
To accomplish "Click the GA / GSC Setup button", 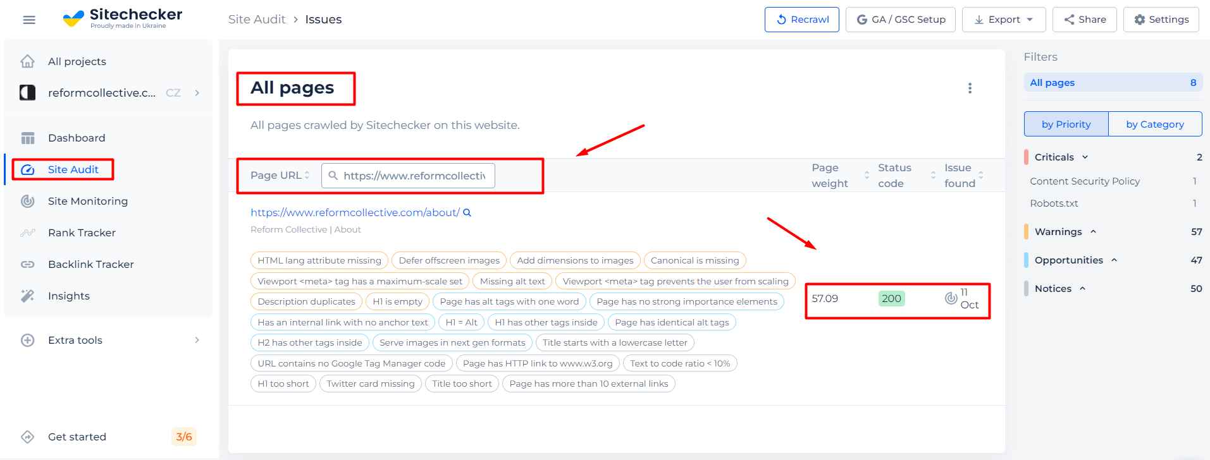I will tap(901, 20).
